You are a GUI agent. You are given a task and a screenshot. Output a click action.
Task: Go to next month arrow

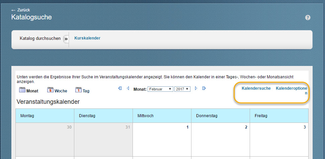[196, 88]
